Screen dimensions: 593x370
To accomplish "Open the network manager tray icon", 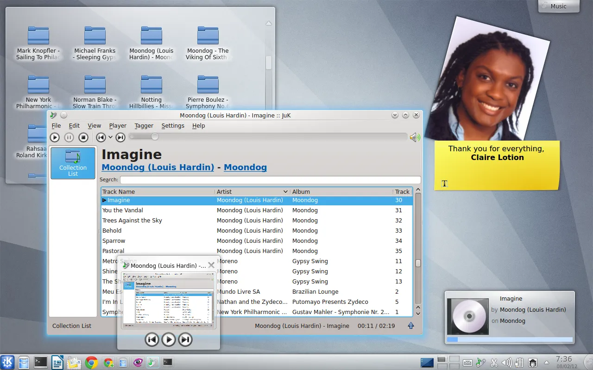I will (x=533, y=363).
